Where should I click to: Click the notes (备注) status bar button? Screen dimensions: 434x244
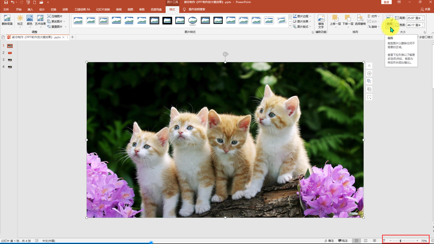pyautogui.click(x=329, y=241)
